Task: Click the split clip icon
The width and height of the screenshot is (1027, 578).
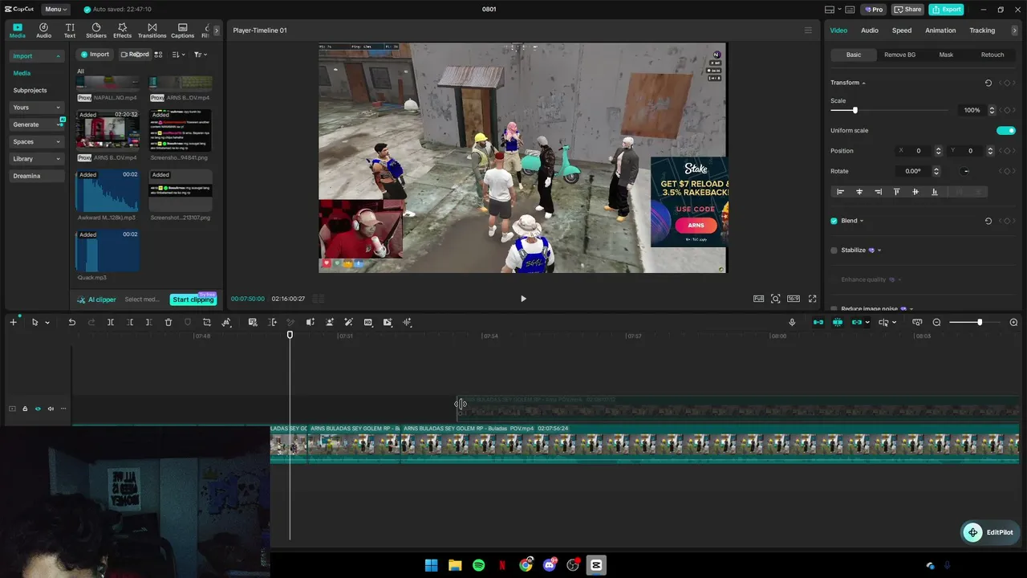Action: (111, 323)
